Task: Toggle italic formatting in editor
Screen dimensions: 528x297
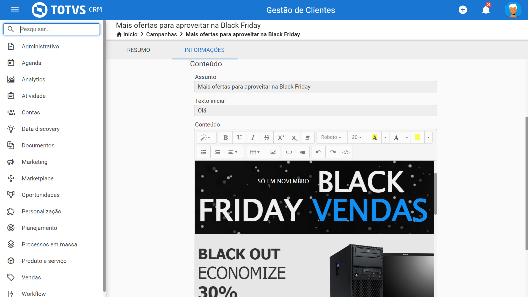Action: [253, 137]
